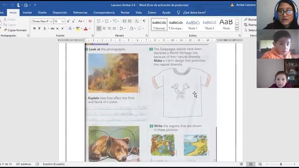Open the underline style dropdown arrow
This screenshot has width=299, height=168.
click(48, 28)
